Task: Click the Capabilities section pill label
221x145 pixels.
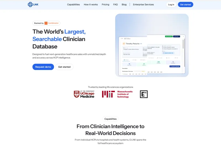Action: click(110, 119)
